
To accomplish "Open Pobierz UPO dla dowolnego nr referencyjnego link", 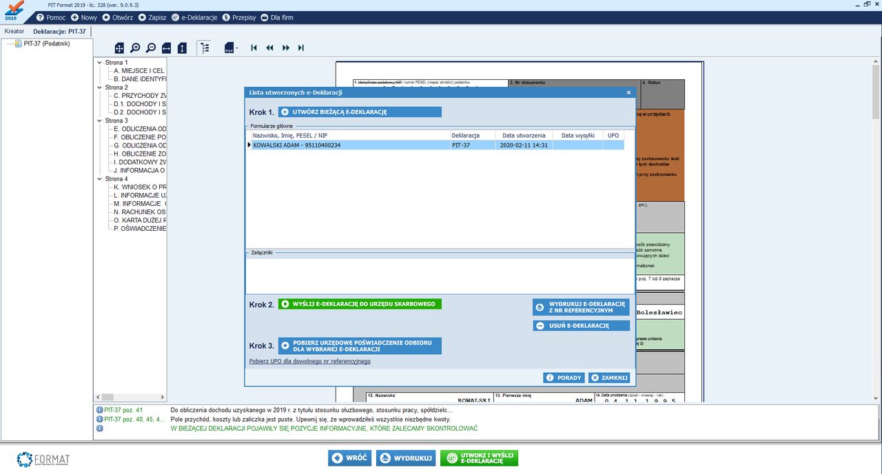I will [310, 361].
